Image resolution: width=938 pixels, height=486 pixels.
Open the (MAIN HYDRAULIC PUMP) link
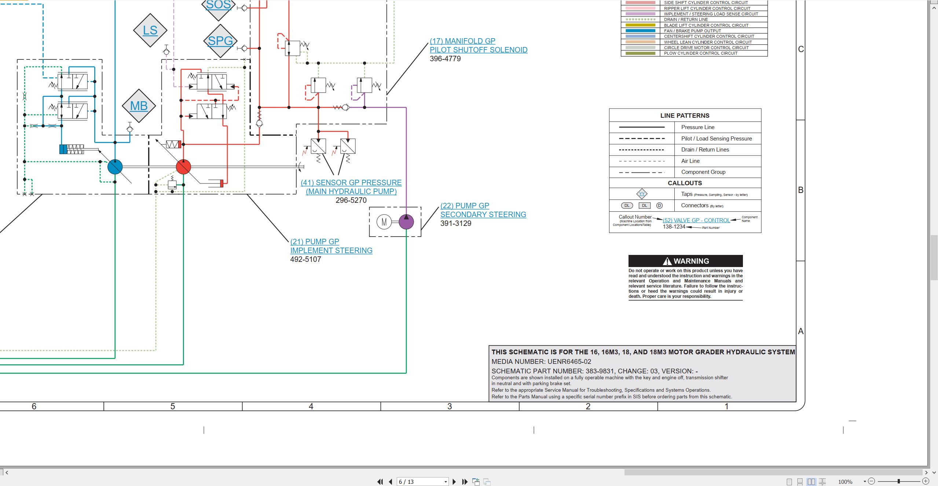[351, 191]
